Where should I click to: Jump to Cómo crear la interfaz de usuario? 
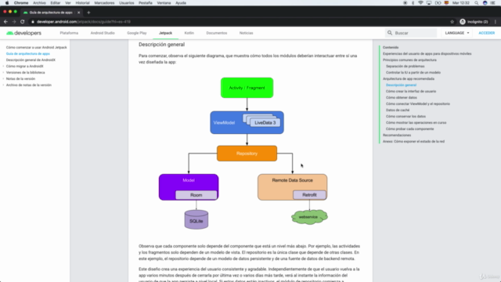[x=411, y=91]
